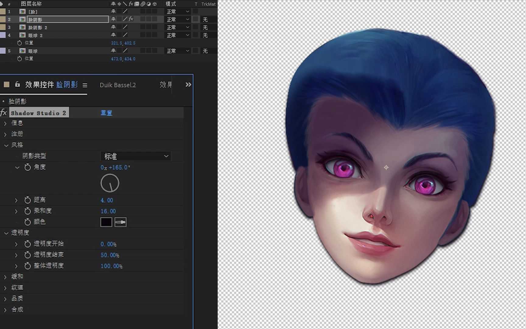Open TrkMat dropdown for 脸阴影 2 layer
This screenshot has width=526, height=329.
point(209,27)
